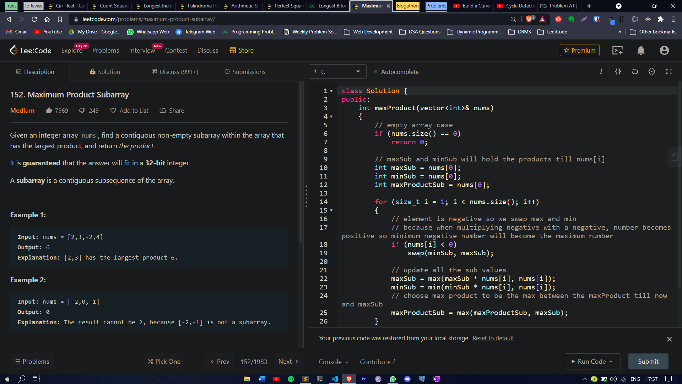Click the Reset to default link
The width and height of the screenshot is (682, 384).
click(493, 338)
